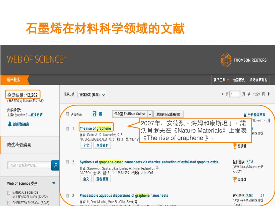Screen dimensions: 275x206
Task: Click the Web of Science logo
Action: pyautogui.click(x=37, y=59)
